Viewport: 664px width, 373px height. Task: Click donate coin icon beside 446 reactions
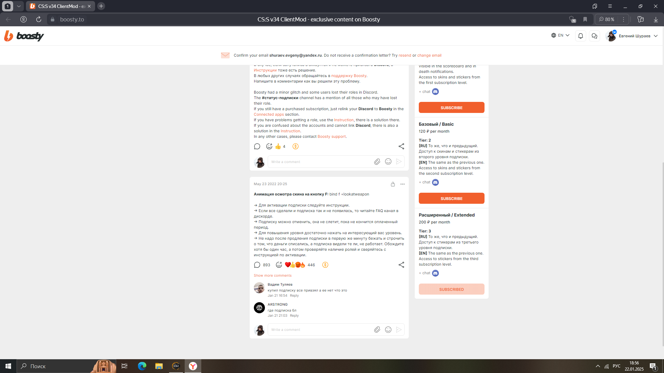point(325,265)
